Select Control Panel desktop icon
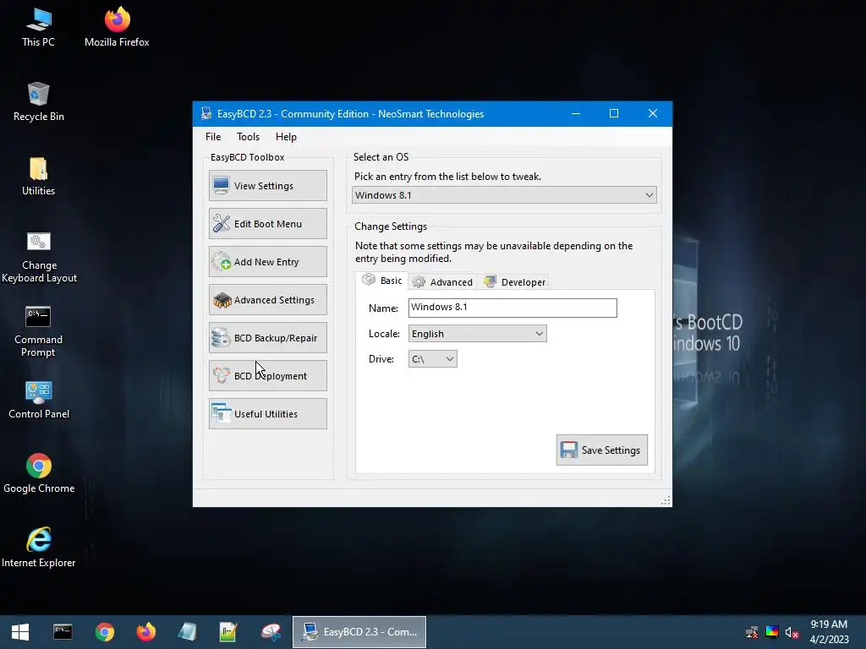This screenshot has width=866, height=649. pyautogui.click(x=39, y=400)
